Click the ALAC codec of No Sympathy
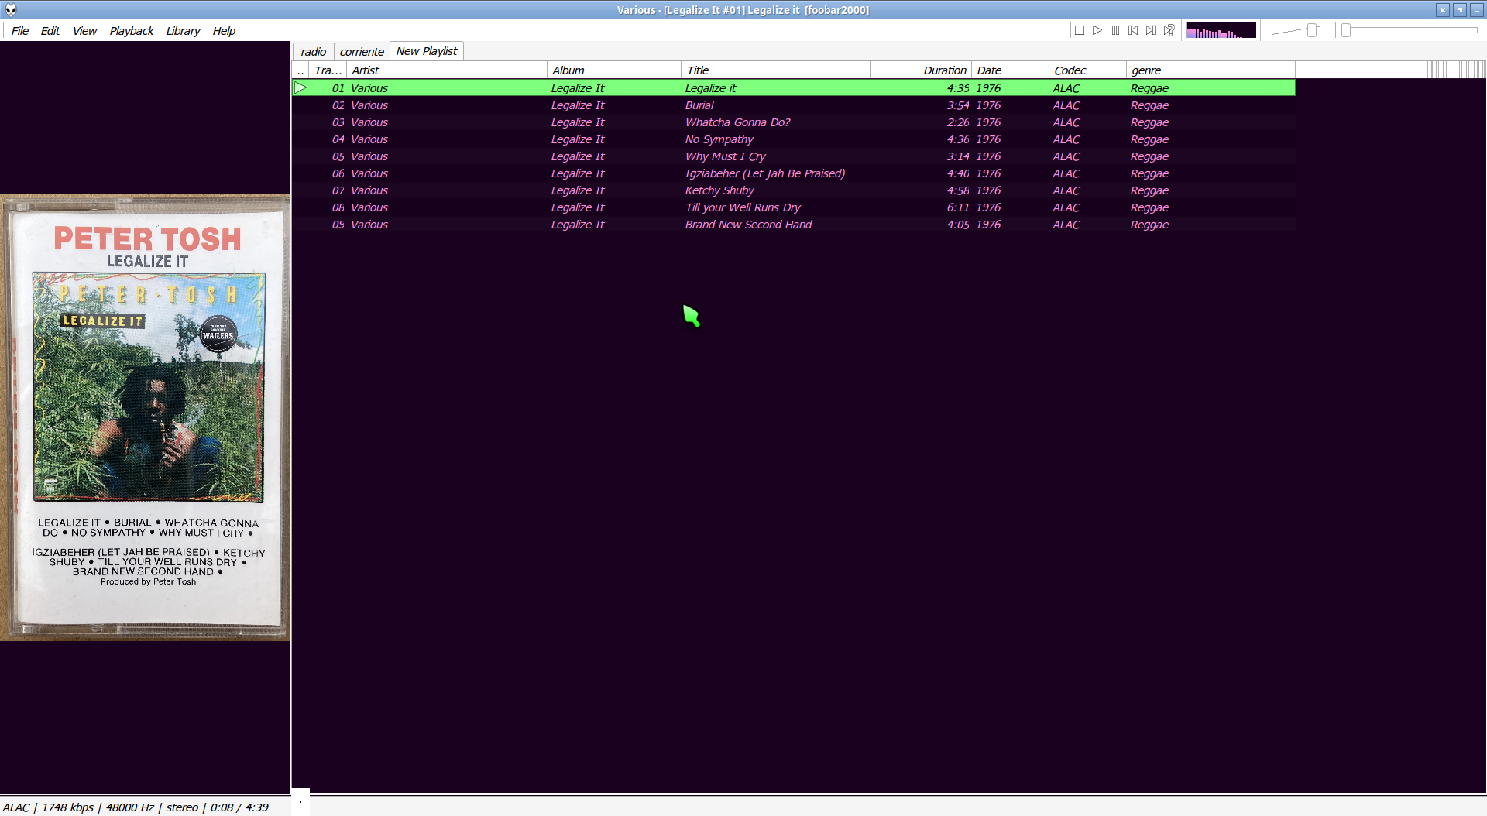This screenshot has width=1487, height=816. [x=1066, y=139]
